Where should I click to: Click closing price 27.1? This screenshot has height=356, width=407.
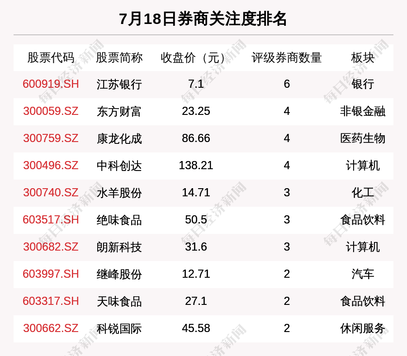click(196, 301)
